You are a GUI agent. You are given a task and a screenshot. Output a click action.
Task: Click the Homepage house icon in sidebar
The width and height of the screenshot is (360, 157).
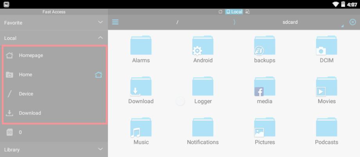(x=9, y=55)
